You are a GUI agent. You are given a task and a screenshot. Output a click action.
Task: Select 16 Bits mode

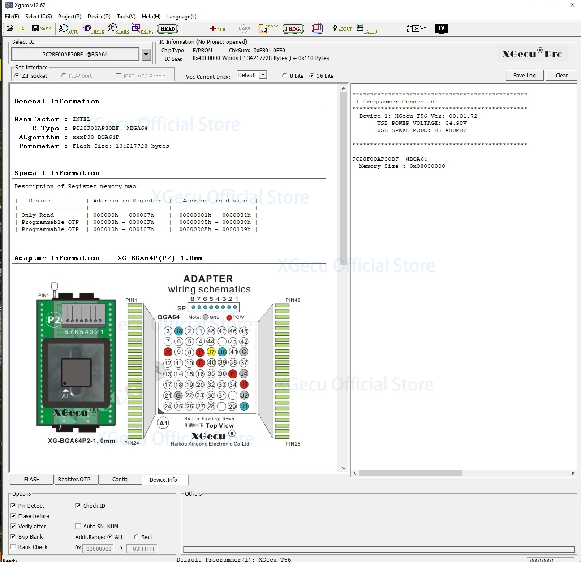point(321,76)
